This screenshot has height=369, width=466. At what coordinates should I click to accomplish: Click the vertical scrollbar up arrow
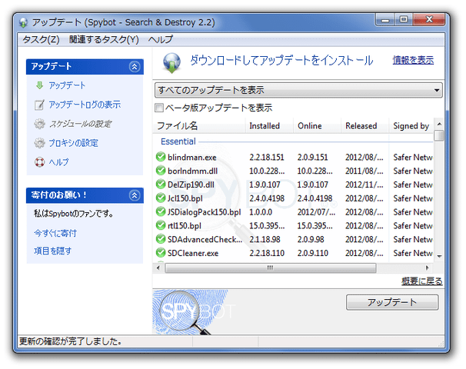click(439, 124)
